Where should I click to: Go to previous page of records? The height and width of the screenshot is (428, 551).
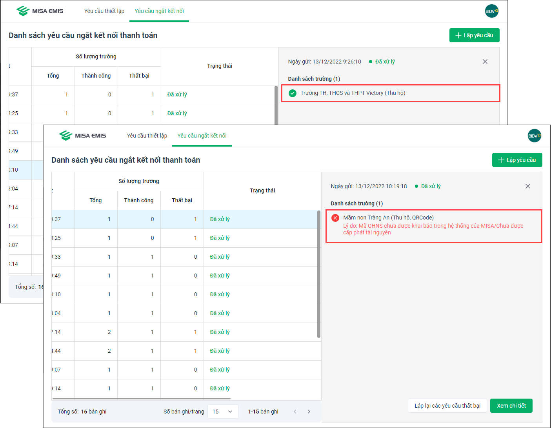[295, 412]
